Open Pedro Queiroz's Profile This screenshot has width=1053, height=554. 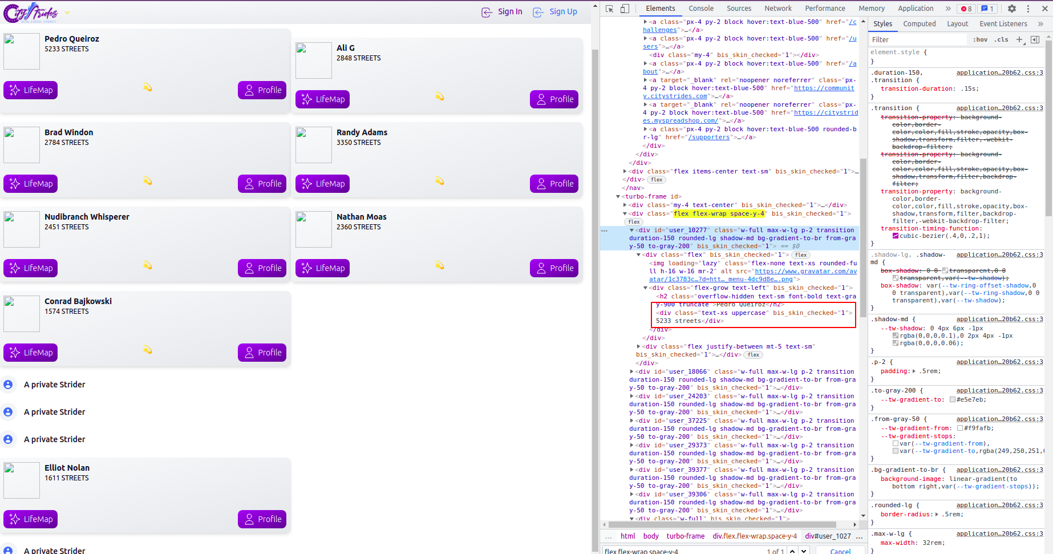pyautogui.click(x=262, y=90)
